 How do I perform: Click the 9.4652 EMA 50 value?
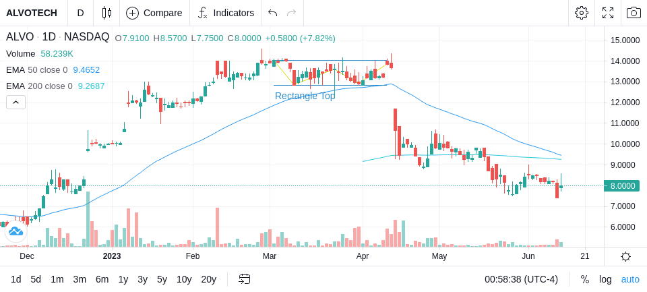tap(87, 70)
